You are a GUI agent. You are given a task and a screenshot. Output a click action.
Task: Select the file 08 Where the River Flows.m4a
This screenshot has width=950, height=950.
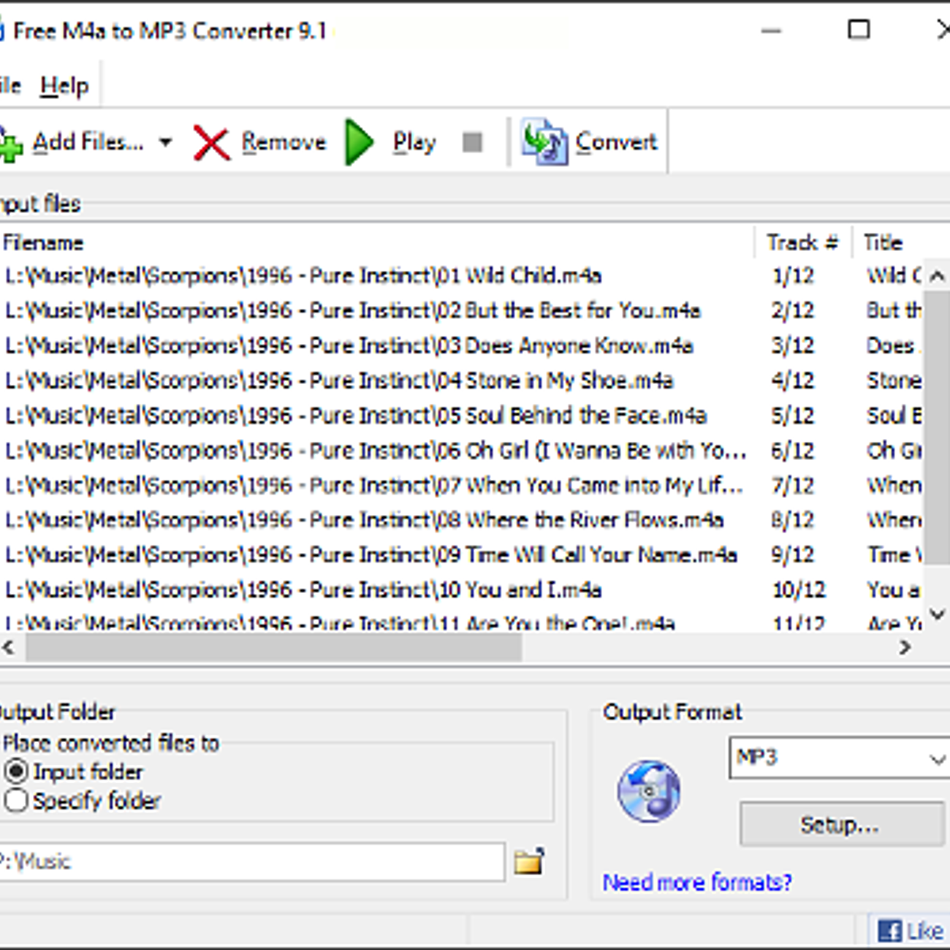coord(364,521)
